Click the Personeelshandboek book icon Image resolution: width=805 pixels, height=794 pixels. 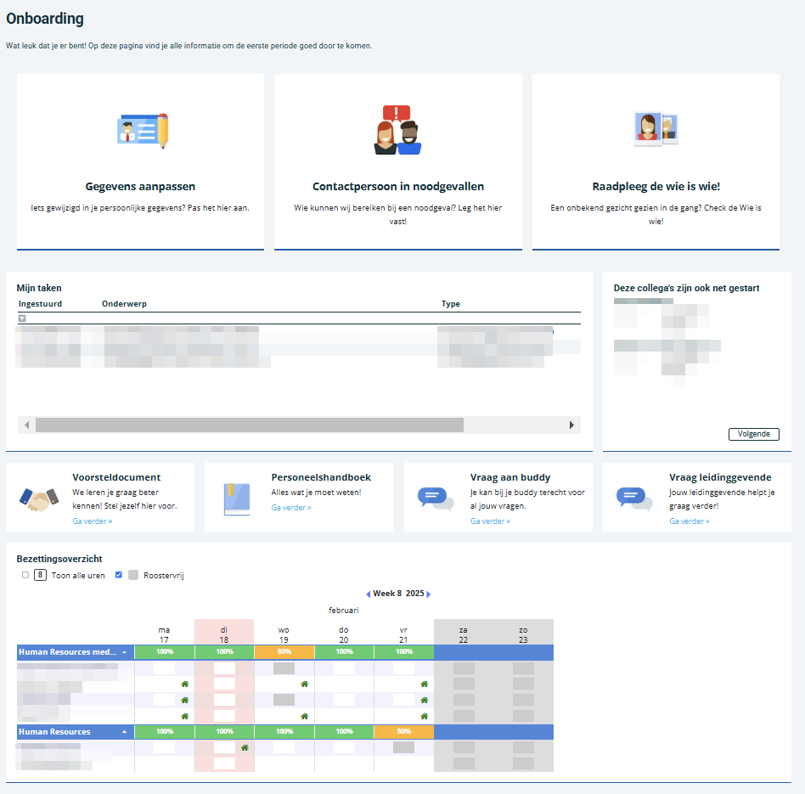(237, 499)
